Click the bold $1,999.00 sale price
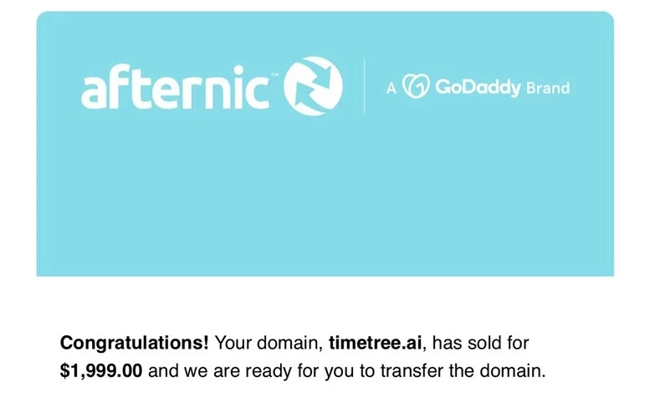This screenshot has height=418, width=650. 101,370
